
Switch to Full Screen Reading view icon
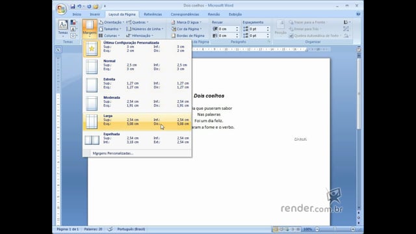[x=281, y=229]
